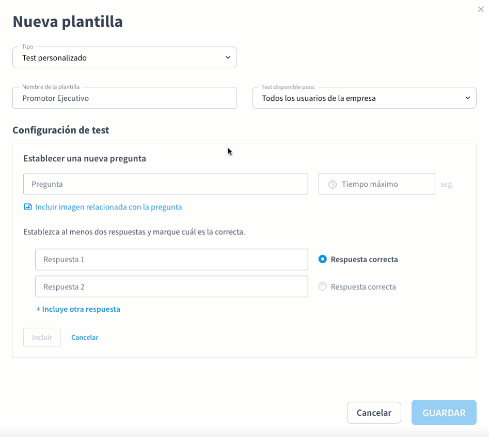Close the Nueva plantilla dialog with X

[481, 9]
